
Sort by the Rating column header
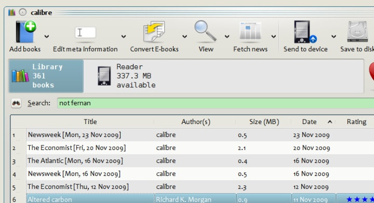click(356, 122)
